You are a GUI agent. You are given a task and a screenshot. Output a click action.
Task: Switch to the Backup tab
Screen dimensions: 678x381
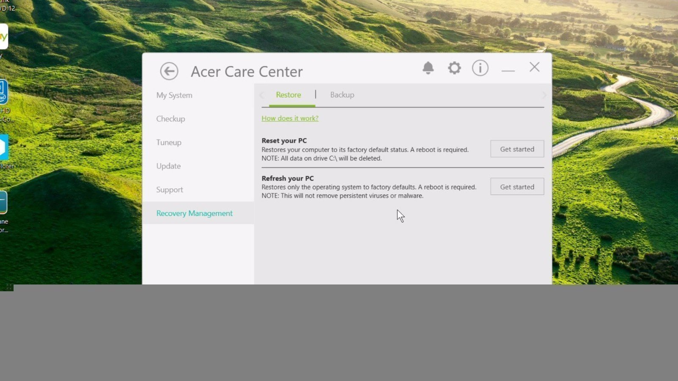(x=342, y=95)
